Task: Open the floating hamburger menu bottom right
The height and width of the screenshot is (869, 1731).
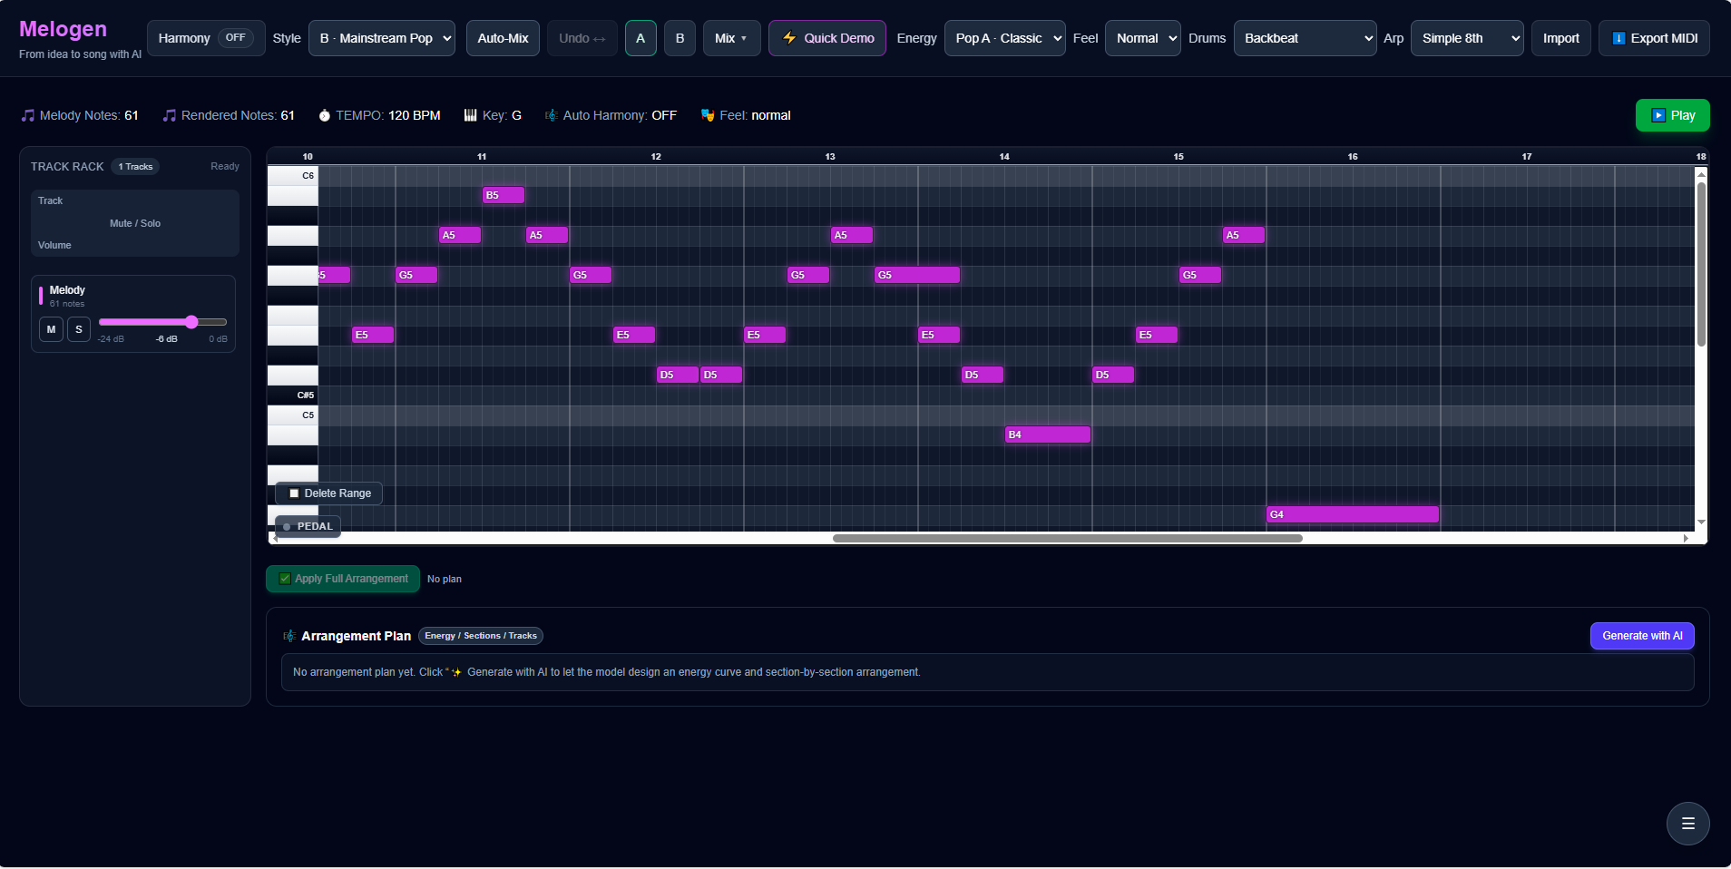Action: (x=1687, y=824)
